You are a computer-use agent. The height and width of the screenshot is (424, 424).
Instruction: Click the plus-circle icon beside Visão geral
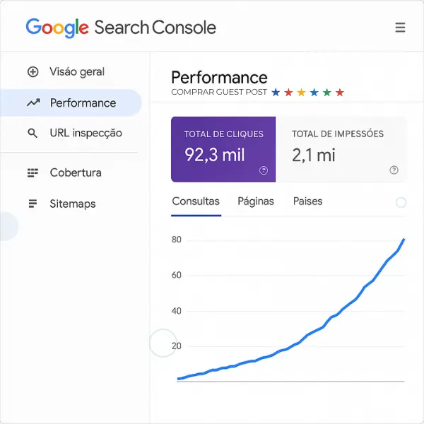(33, 71)
